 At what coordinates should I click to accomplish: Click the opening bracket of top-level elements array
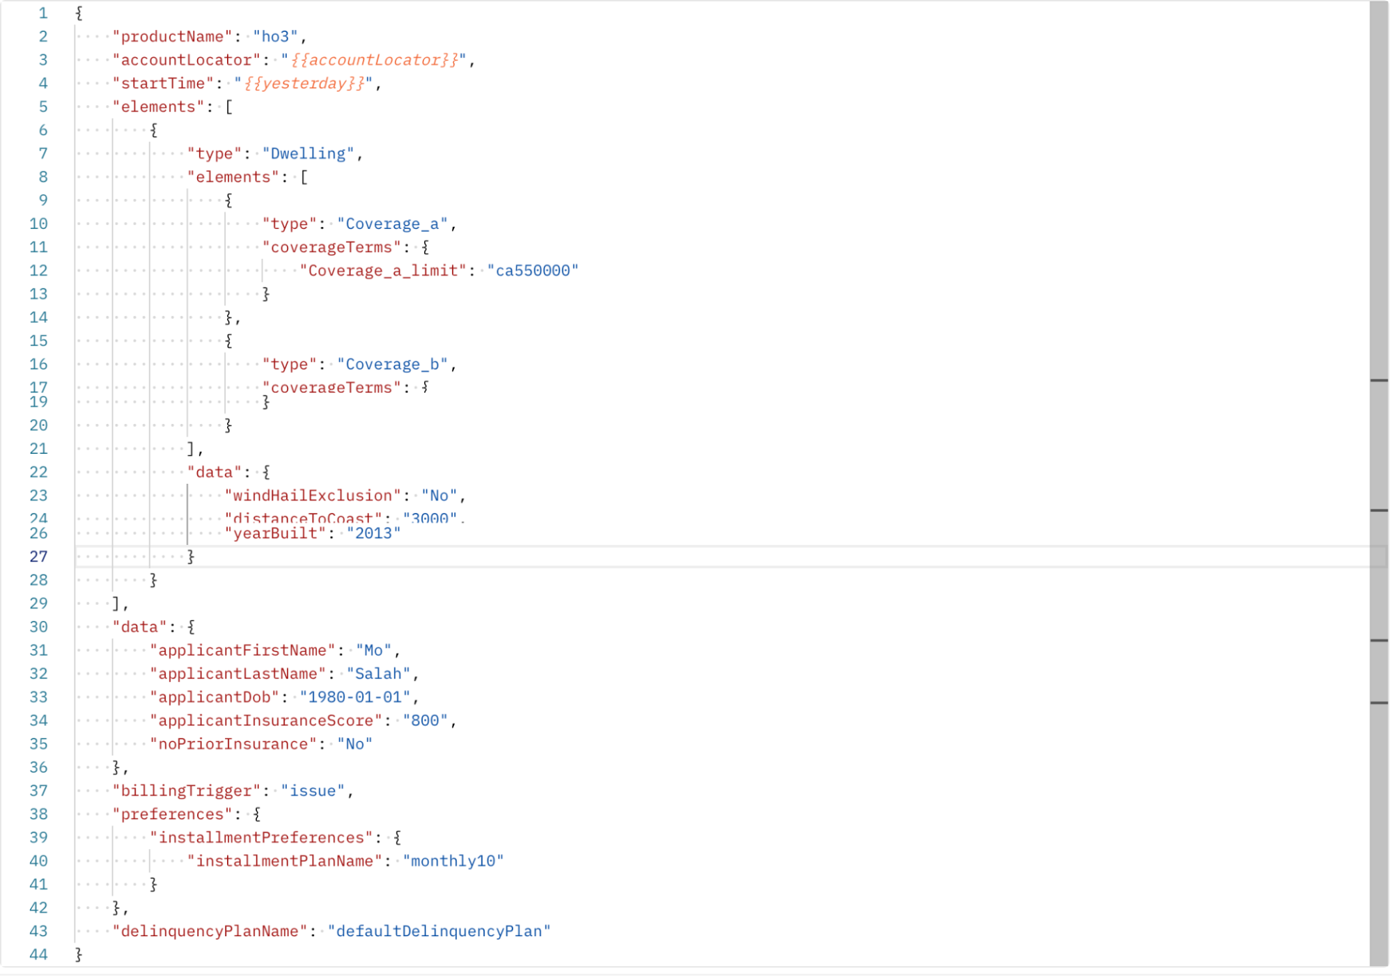point(228,107)
